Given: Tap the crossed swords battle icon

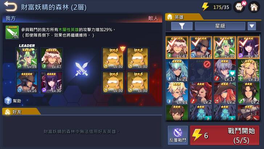Looking at the screenshot, I should pyautogui.click(x=82, y=69).
